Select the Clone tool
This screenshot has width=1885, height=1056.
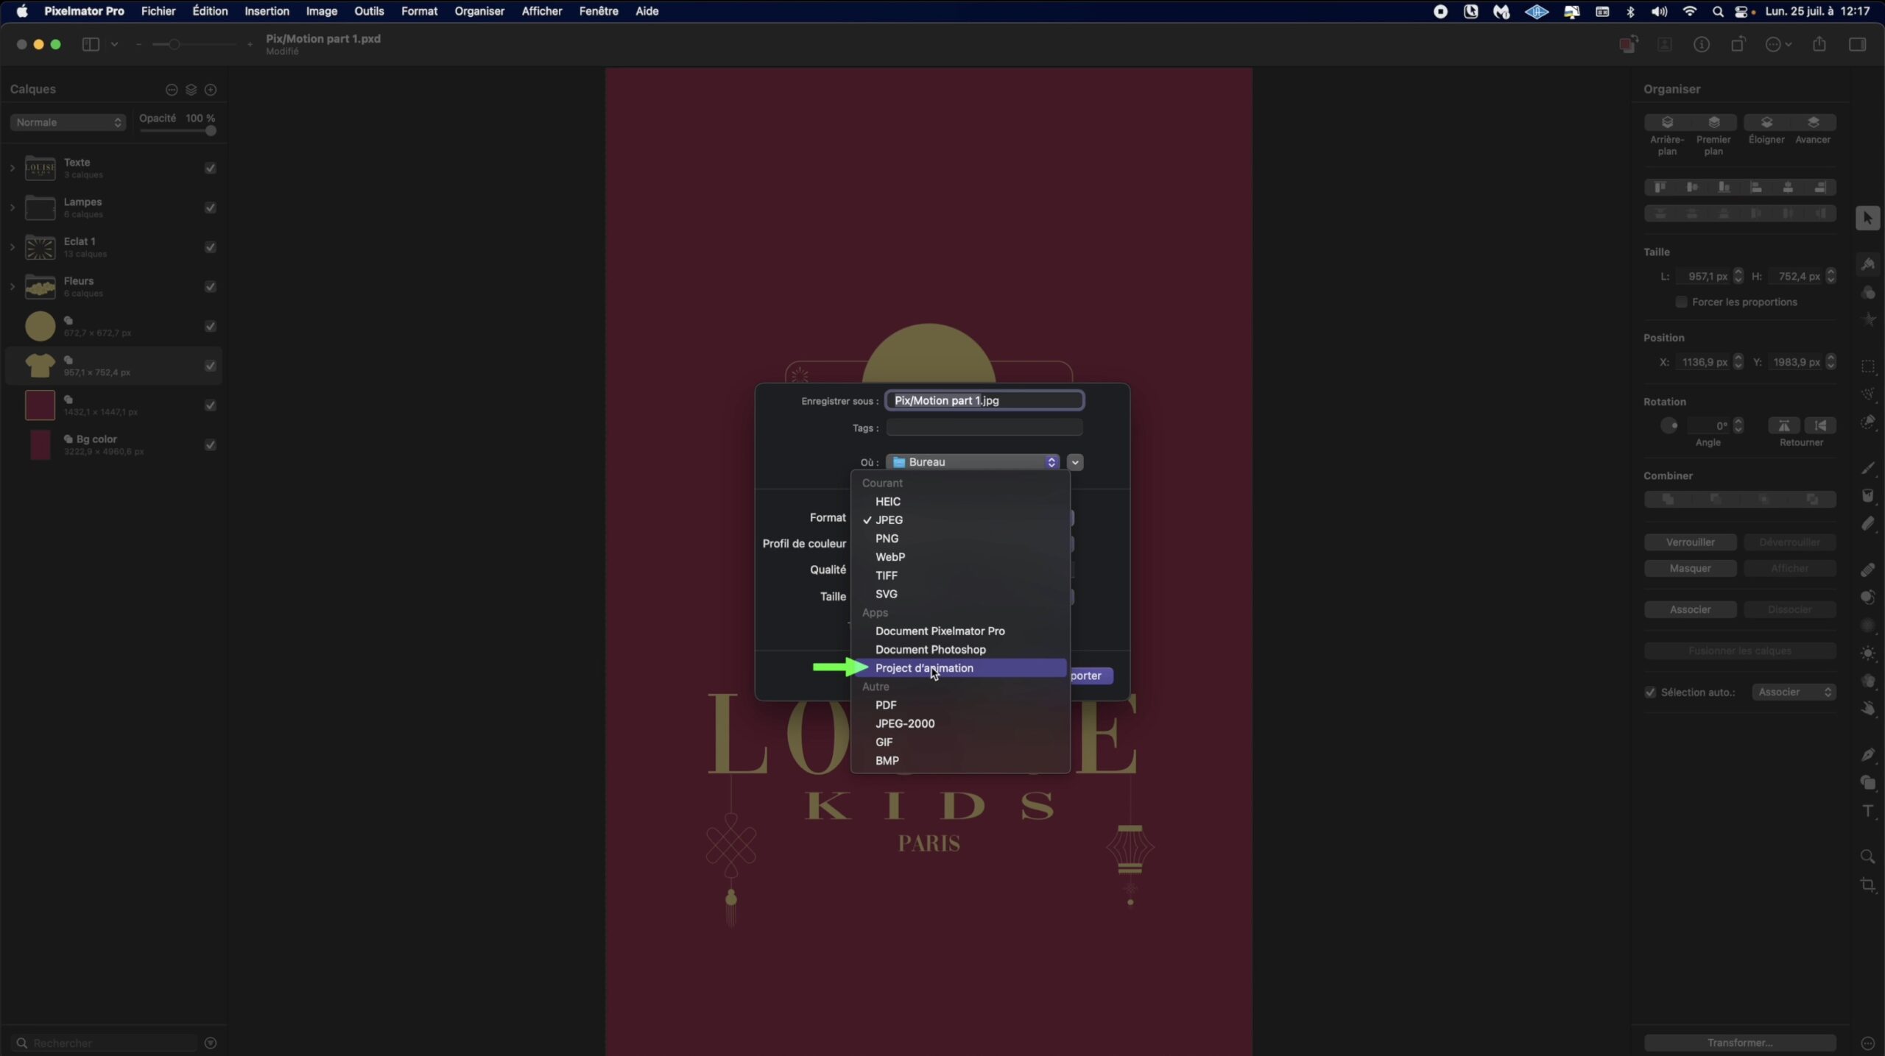(1868, 598)
